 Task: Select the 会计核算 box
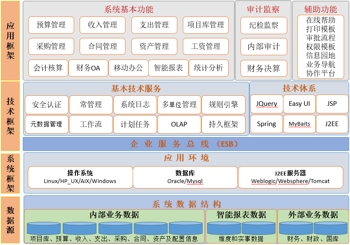[48, 68]
